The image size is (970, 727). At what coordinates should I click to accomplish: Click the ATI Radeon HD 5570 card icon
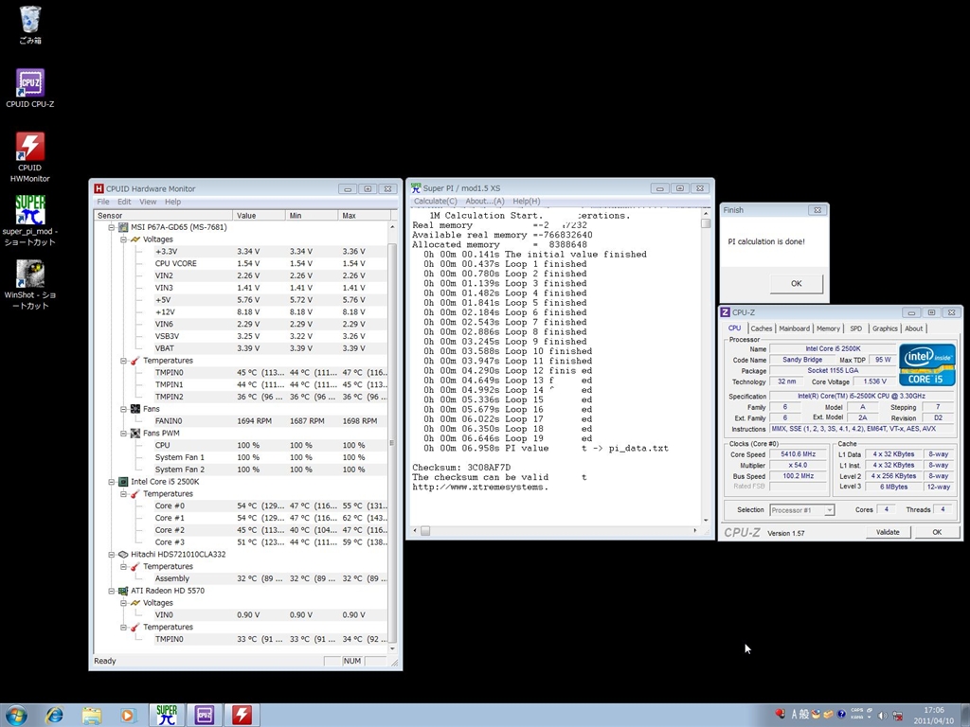[x=123, y=591]
